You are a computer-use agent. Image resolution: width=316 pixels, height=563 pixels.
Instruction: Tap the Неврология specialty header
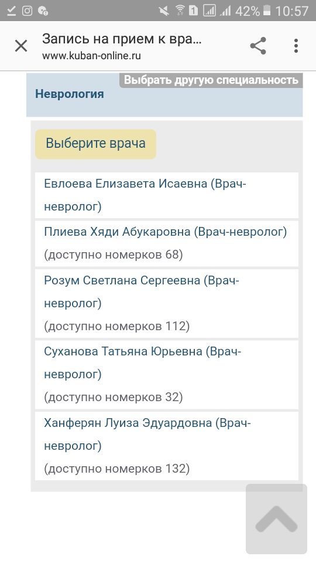click(x=70, y=94)
